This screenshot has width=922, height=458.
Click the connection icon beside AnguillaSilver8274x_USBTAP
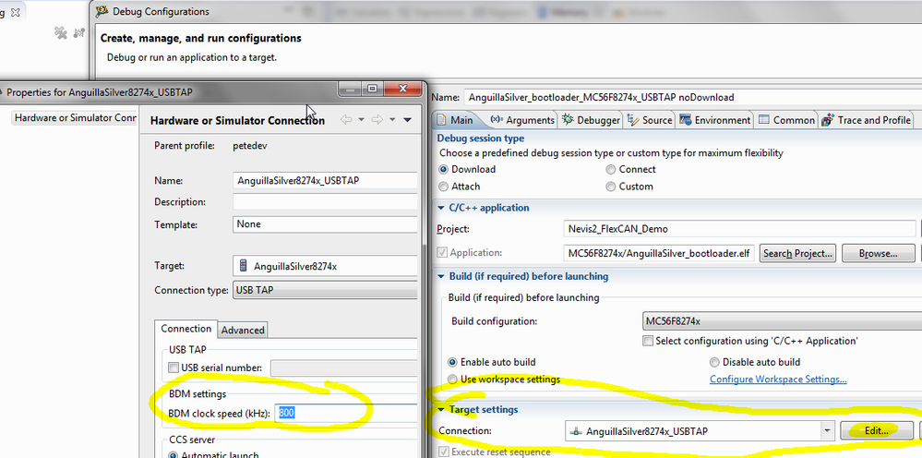coord(576,431)
